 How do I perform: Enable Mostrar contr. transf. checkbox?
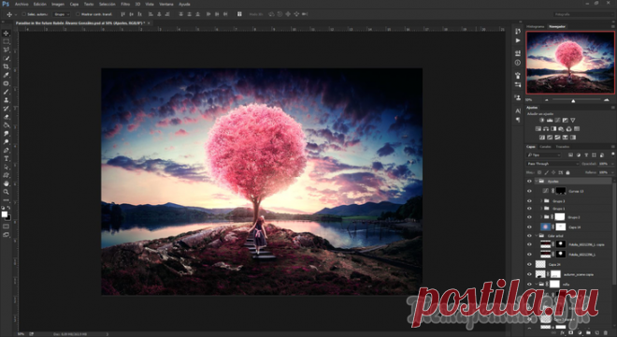[78, 14]
